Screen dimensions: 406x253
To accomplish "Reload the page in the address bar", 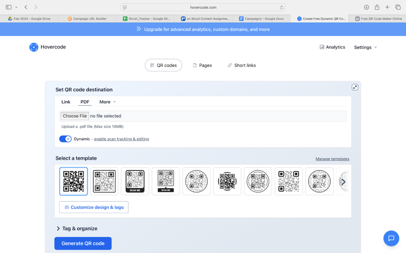I will pyautogui.click(x=282, y=7).
